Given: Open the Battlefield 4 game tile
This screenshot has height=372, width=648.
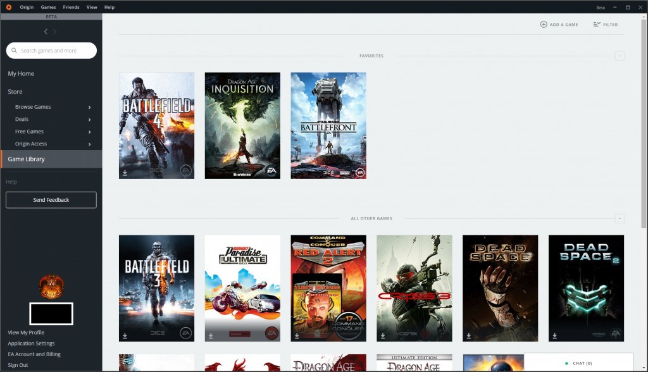Looking at the screenshot, I should coord(157,126).
